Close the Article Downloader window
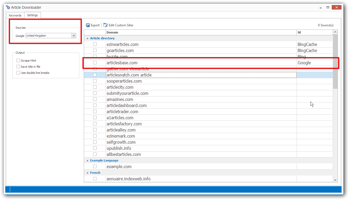The image size is (349, 200). coord(337,7)
